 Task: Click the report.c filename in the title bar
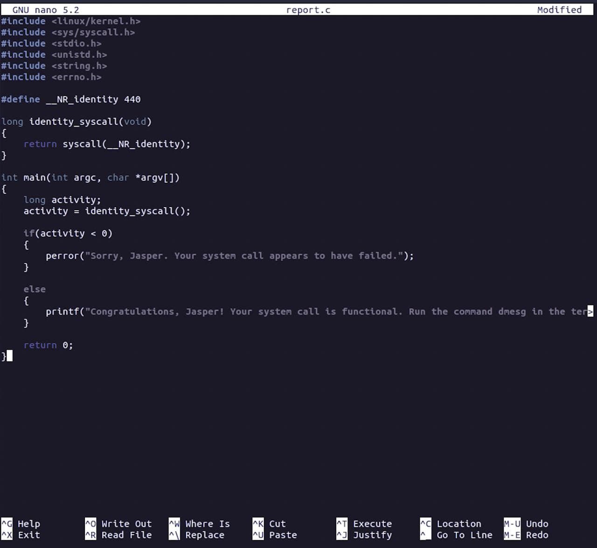click(x=308, y=9)
